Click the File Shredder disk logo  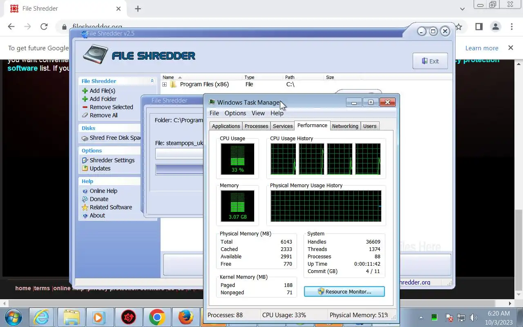tap(95, 54)
